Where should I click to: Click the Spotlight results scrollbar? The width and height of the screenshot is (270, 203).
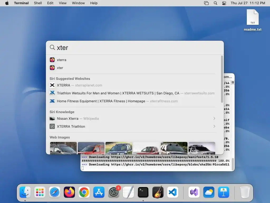pyautogui.click(x=222, y=79)
